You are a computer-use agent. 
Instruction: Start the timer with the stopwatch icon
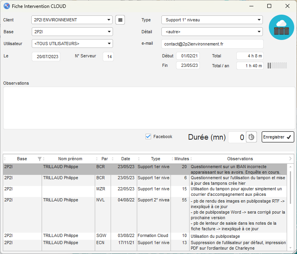coord(251,137)
